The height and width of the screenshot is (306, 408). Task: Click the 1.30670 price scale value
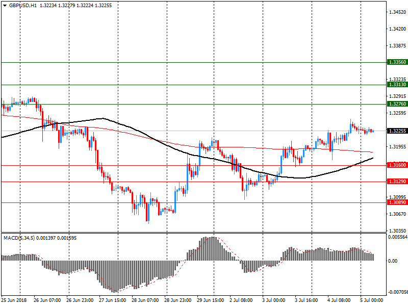coord(397,214)
